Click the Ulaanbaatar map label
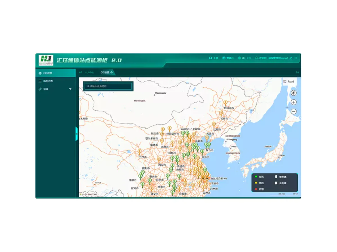Screen dimensions: 337x252 (161, 93)
